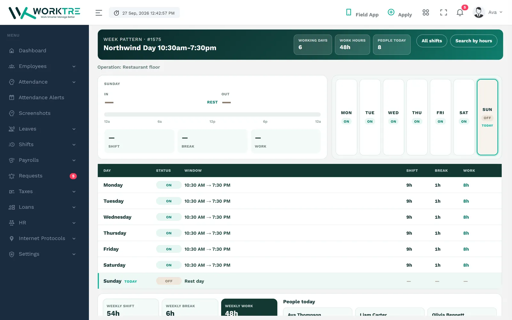The image size is (512, 320).
Task: Click the All shifts button
Action: 432,41
